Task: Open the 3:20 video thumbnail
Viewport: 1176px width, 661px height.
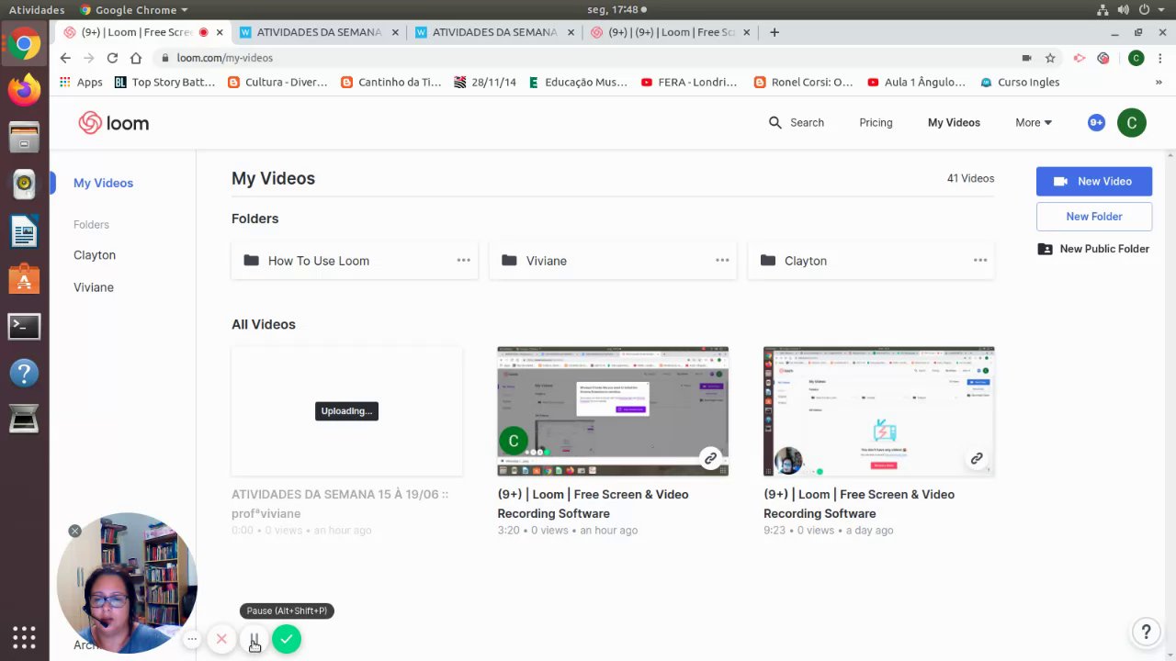Action: (x=613, y=411)
